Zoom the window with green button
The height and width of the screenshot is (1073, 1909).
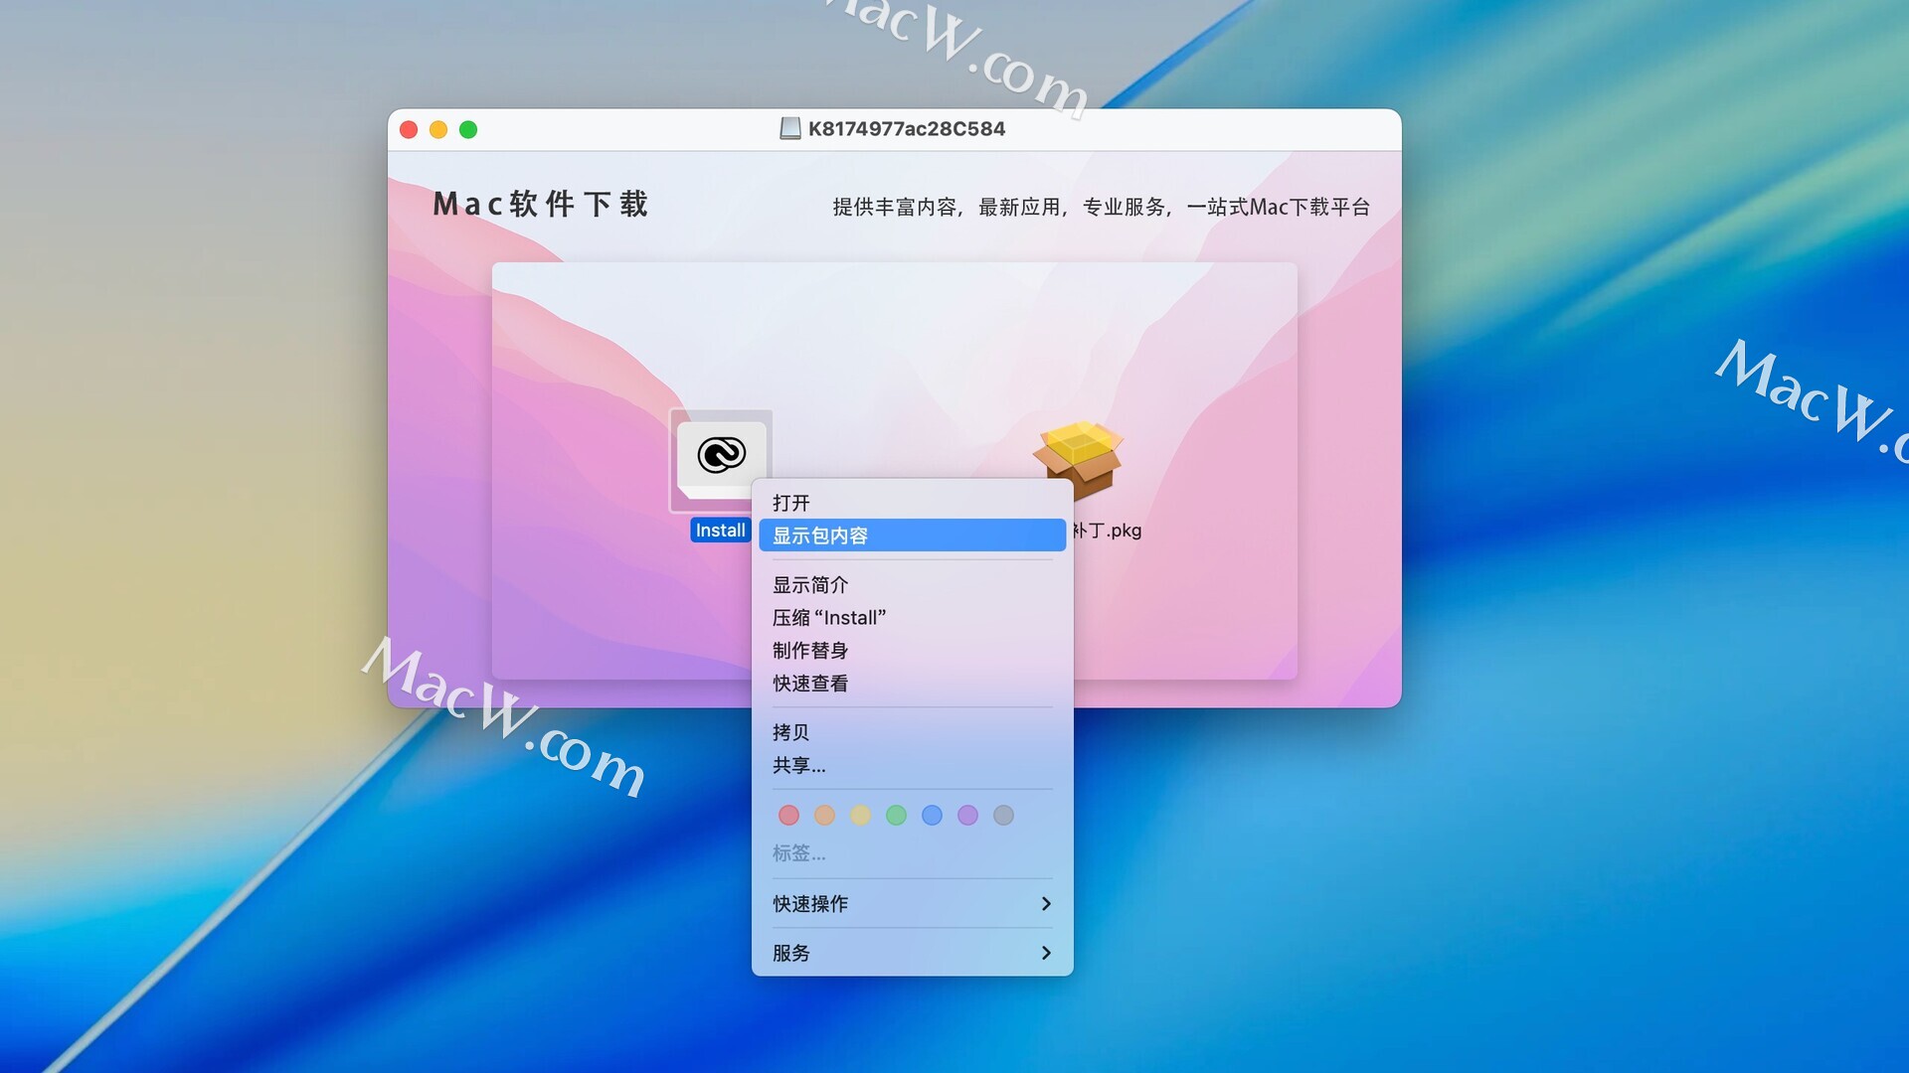click(468, 130)
